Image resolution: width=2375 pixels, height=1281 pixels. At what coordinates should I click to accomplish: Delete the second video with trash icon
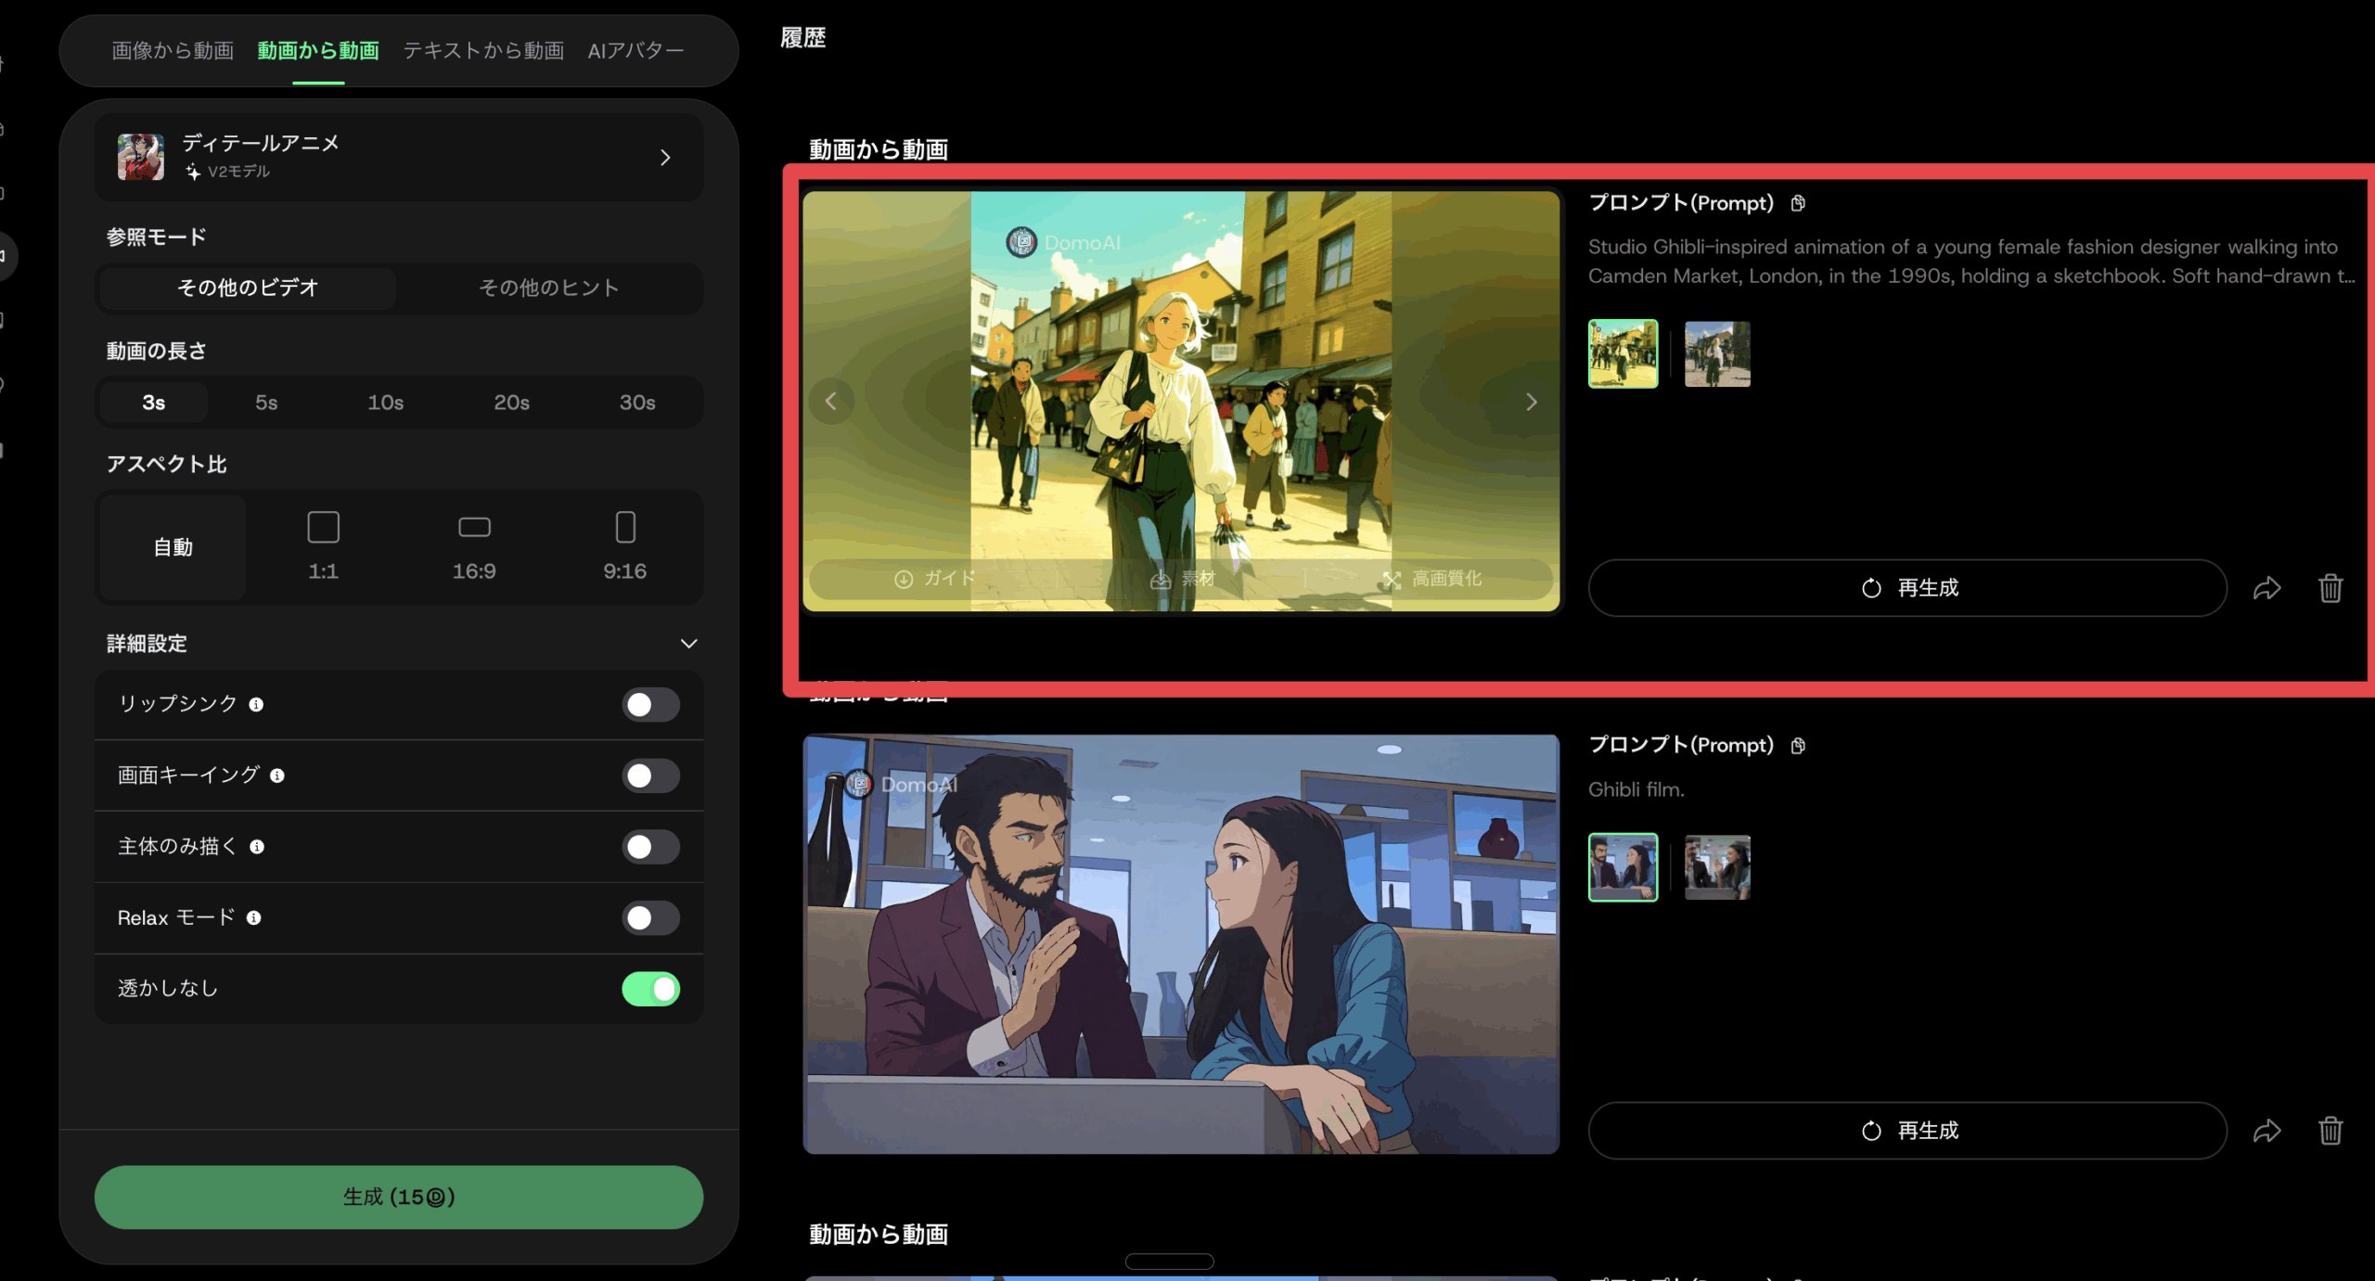(x=2330, y=1131)
